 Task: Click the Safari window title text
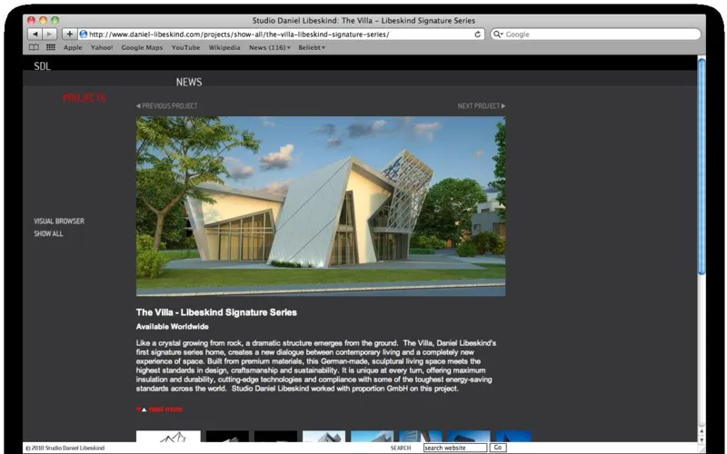(x=363, y=20)
